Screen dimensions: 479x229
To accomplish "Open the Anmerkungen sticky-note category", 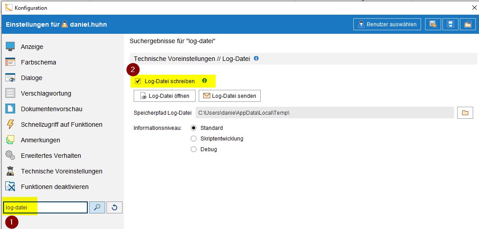I will pos(10,140).
